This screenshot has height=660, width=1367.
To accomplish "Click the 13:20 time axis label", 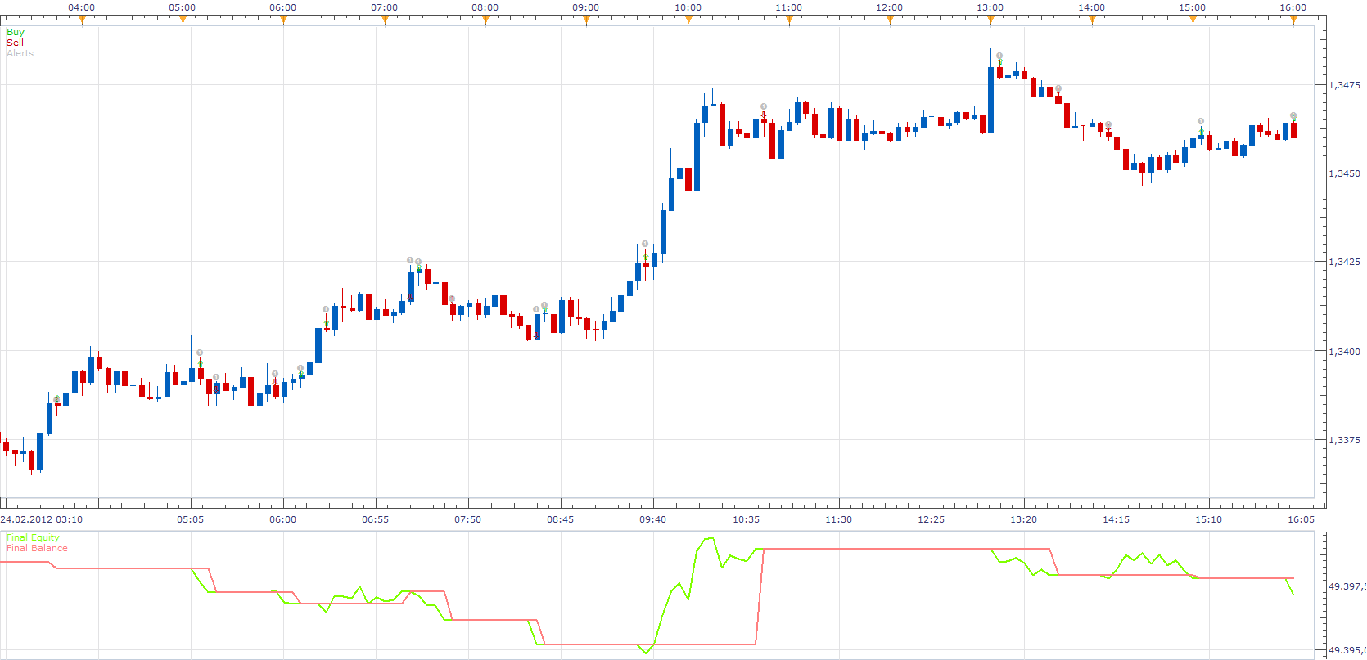I will coord(1024,519).
